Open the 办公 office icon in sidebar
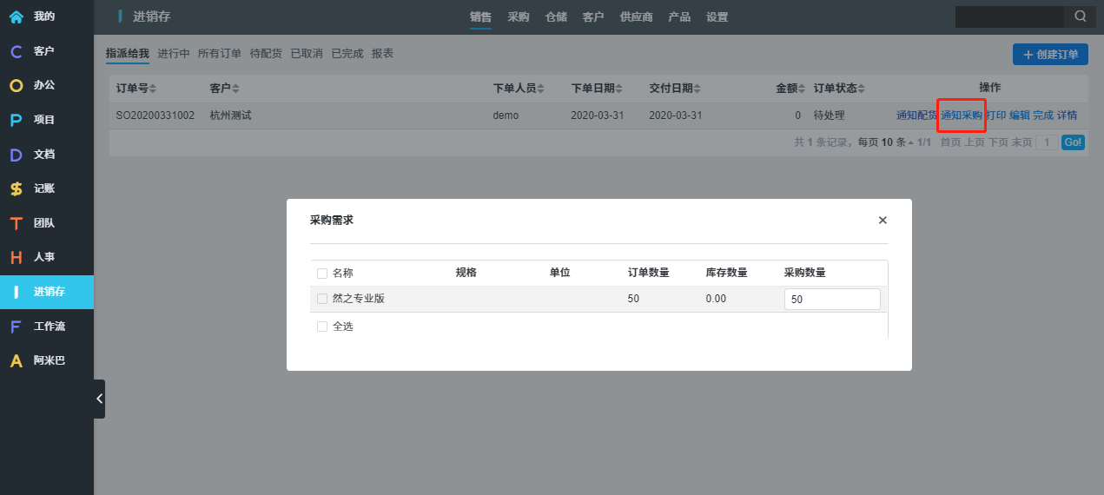The image size is (1104, 495). [16, 85]
